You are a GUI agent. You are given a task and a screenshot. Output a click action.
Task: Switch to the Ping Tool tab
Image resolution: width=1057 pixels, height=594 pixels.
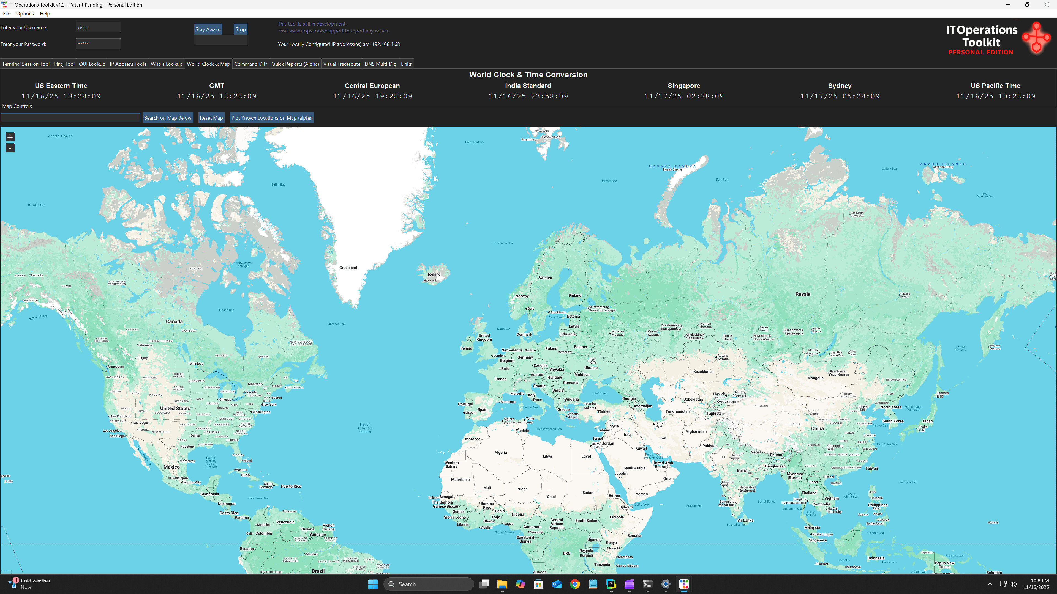64,64
